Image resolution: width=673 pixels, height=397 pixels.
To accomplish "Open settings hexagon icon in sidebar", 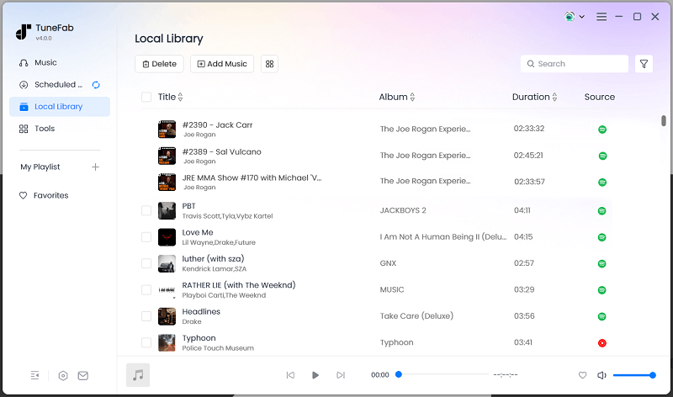I will [63, 376].
